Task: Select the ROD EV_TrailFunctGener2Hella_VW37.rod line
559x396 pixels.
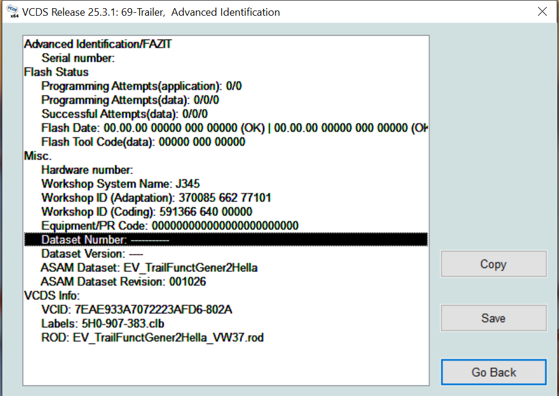Action: 226,337
